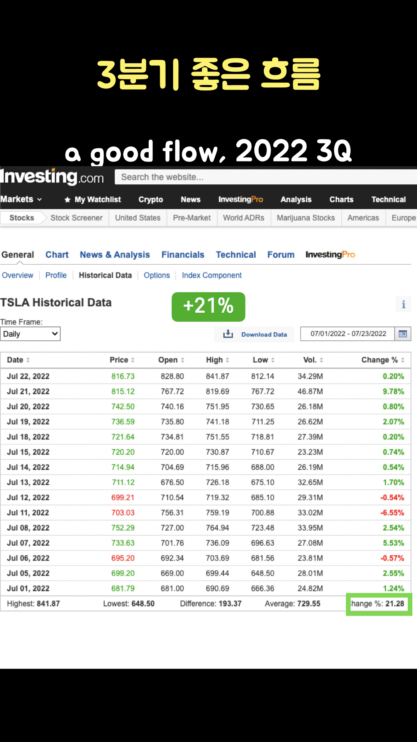Click the 699.21 price on Jul 12
Image resolution: width=417 pixels, height=742 pixels.
pos(123,498)
